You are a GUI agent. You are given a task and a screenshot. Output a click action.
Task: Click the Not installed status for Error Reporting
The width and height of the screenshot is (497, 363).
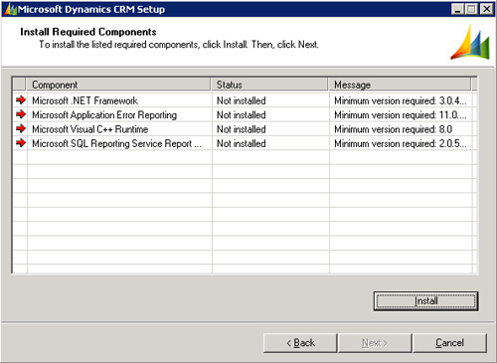pos(242,114)
